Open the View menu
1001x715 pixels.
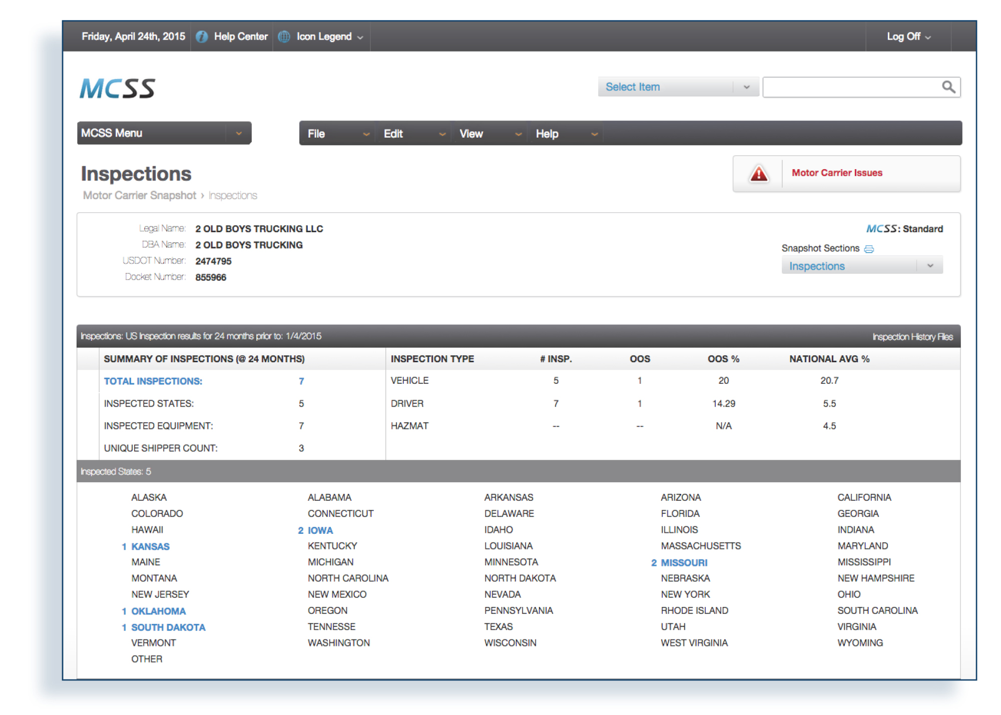489,134
